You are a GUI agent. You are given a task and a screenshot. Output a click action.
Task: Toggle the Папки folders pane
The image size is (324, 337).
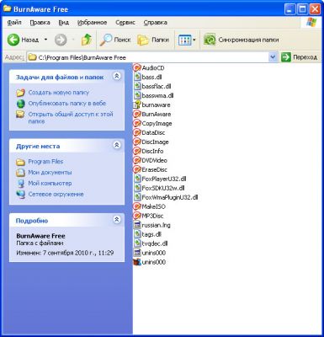153,40
